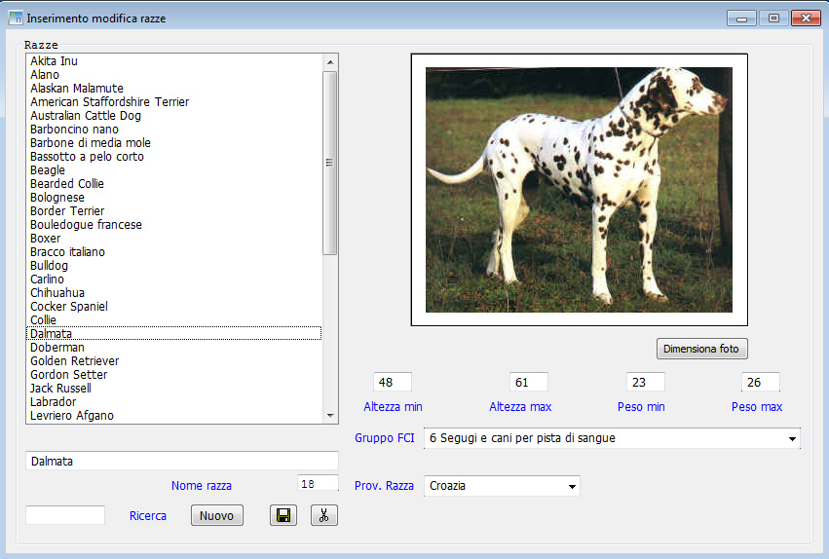
Task: Focus the Altezza min field
Action: tap(393, 383)
